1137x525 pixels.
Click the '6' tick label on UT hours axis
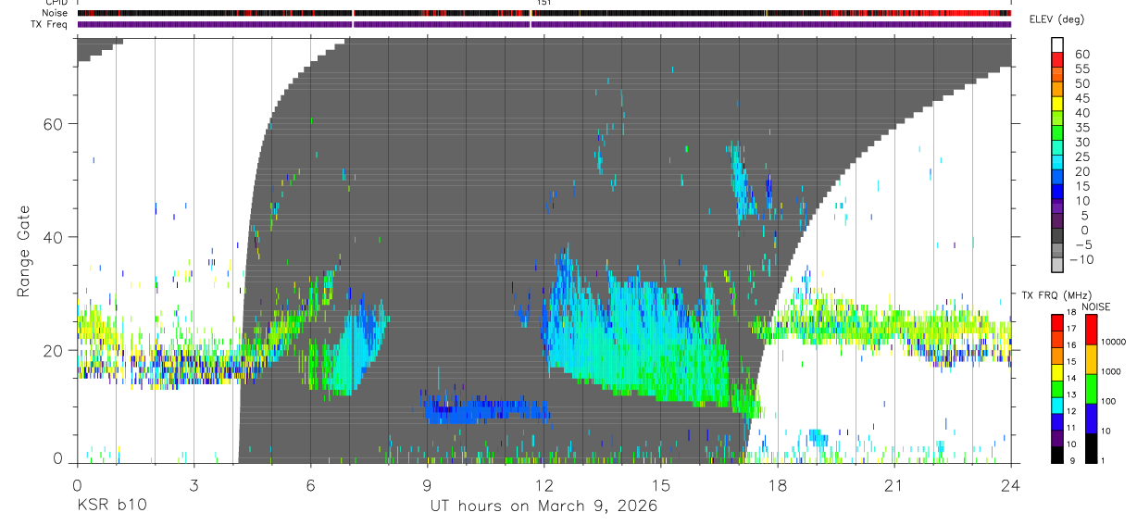click(310, 485)
